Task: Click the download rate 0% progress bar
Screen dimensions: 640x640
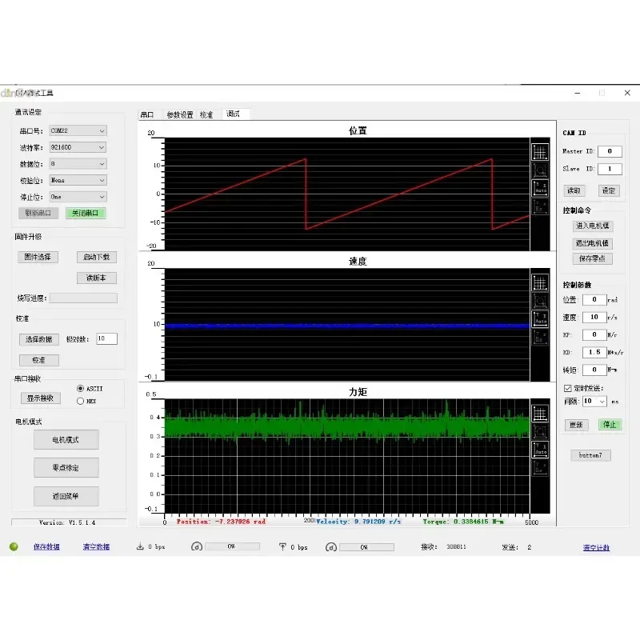Action: tap(232, 547)
